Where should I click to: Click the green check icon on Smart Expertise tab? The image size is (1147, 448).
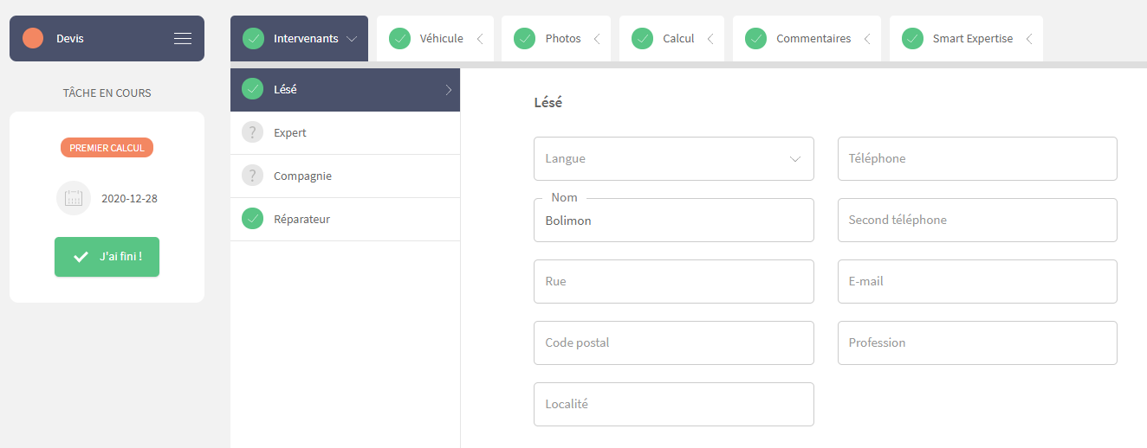[912, 38]
